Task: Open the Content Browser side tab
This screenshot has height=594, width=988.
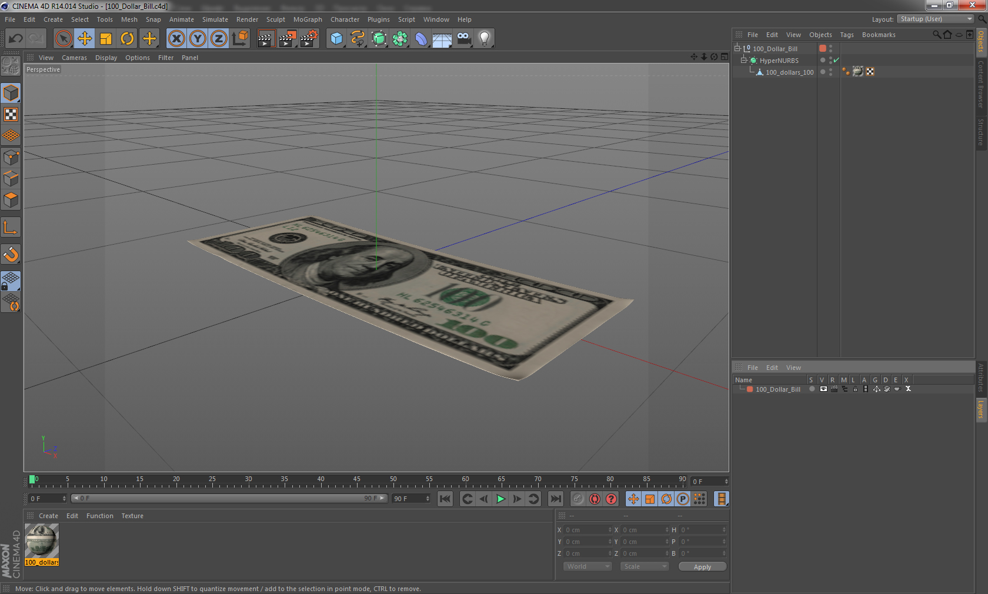Action: [981, 84]
